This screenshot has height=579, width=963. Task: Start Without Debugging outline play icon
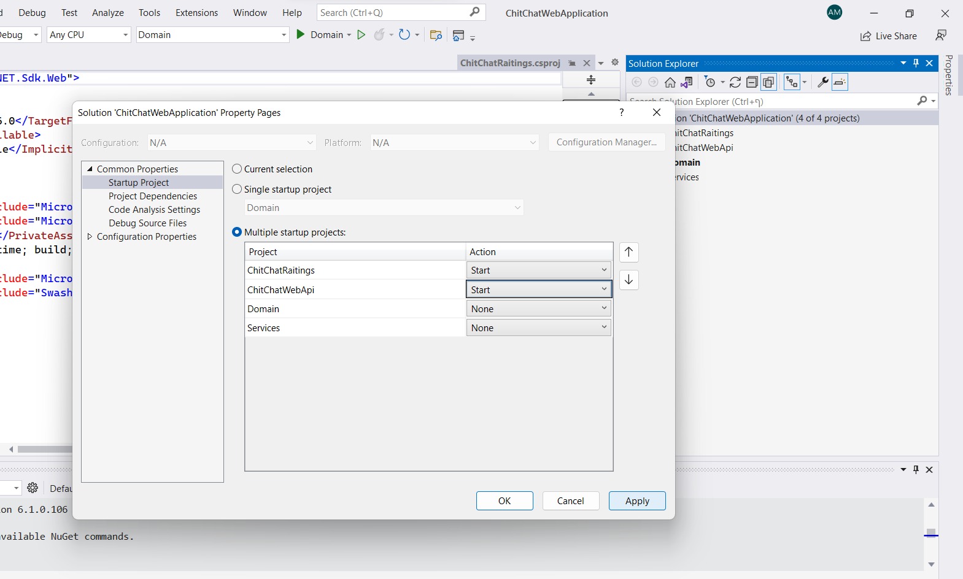(x=362, y=34)
